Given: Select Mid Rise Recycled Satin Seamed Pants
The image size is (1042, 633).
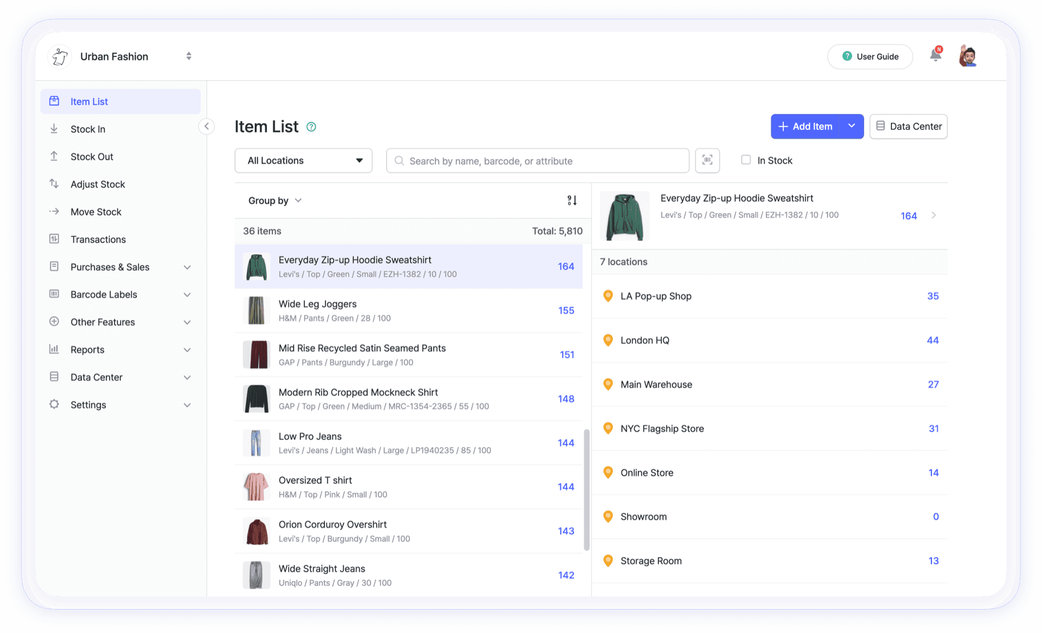Looking at the screenshot, I should 409,355.
